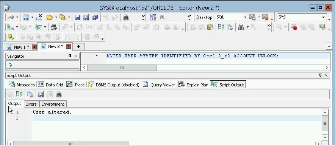
Task: Click the new SQL editor icon
Action: (x=26, y=17)
